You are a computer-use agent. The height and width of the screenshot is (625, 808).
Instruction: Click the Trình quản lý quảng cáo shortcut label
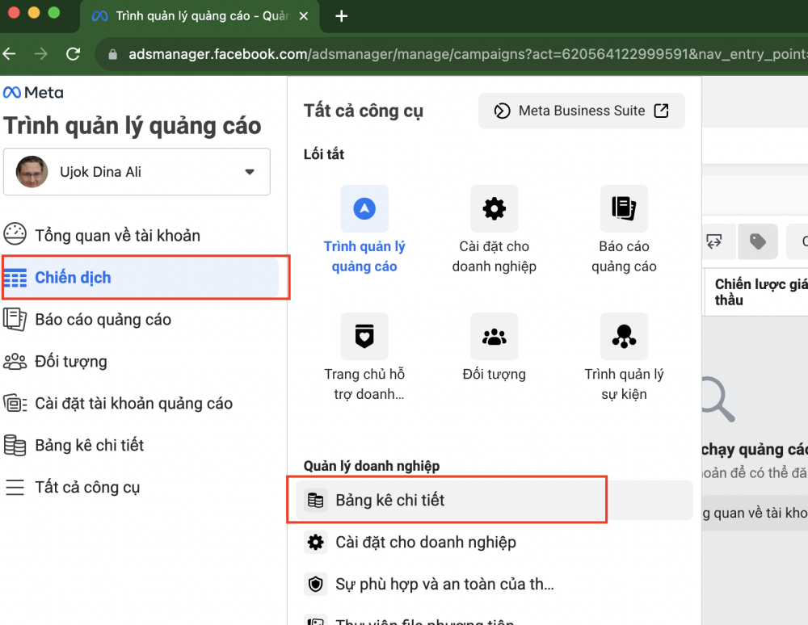[x=364, y=257]
